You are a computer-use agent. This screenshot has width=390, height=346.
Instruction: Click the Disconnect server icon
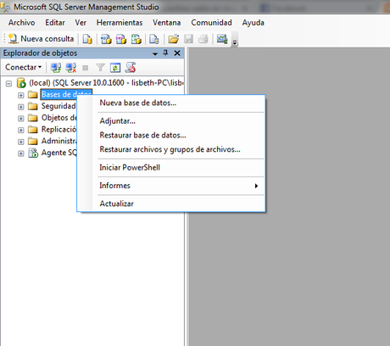(x=71, y=68)
